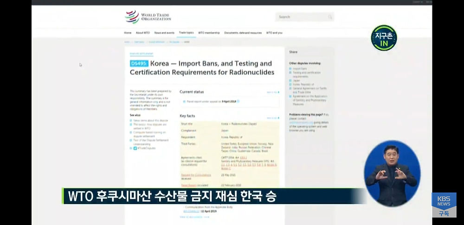Click the Contact us link at top
Image resolution: width=464 pixels, height=225 pixels.
[x=418, y=2]
